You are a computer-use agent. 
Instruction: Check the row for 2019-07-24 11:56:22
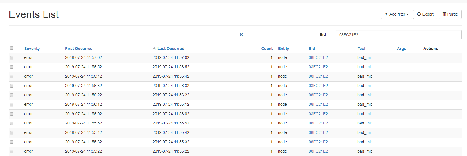click(12, 95)
